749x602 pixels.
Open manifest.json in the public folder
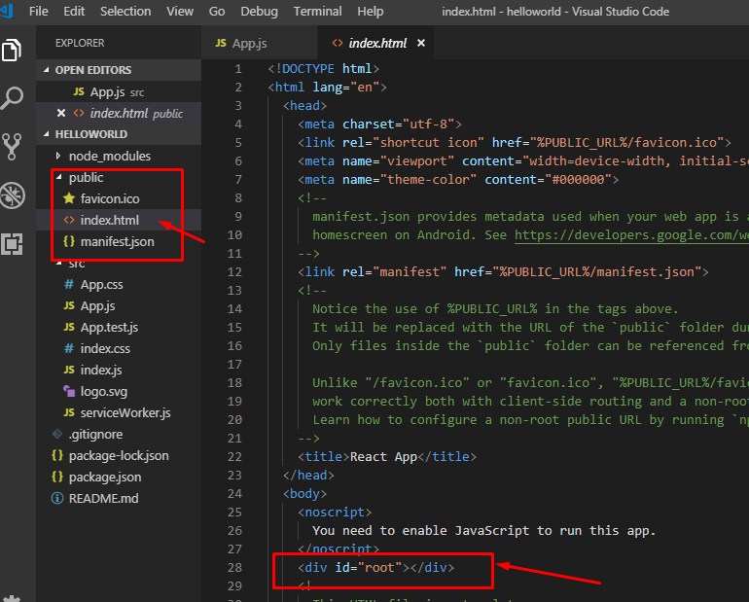click(x=117, y=241)
